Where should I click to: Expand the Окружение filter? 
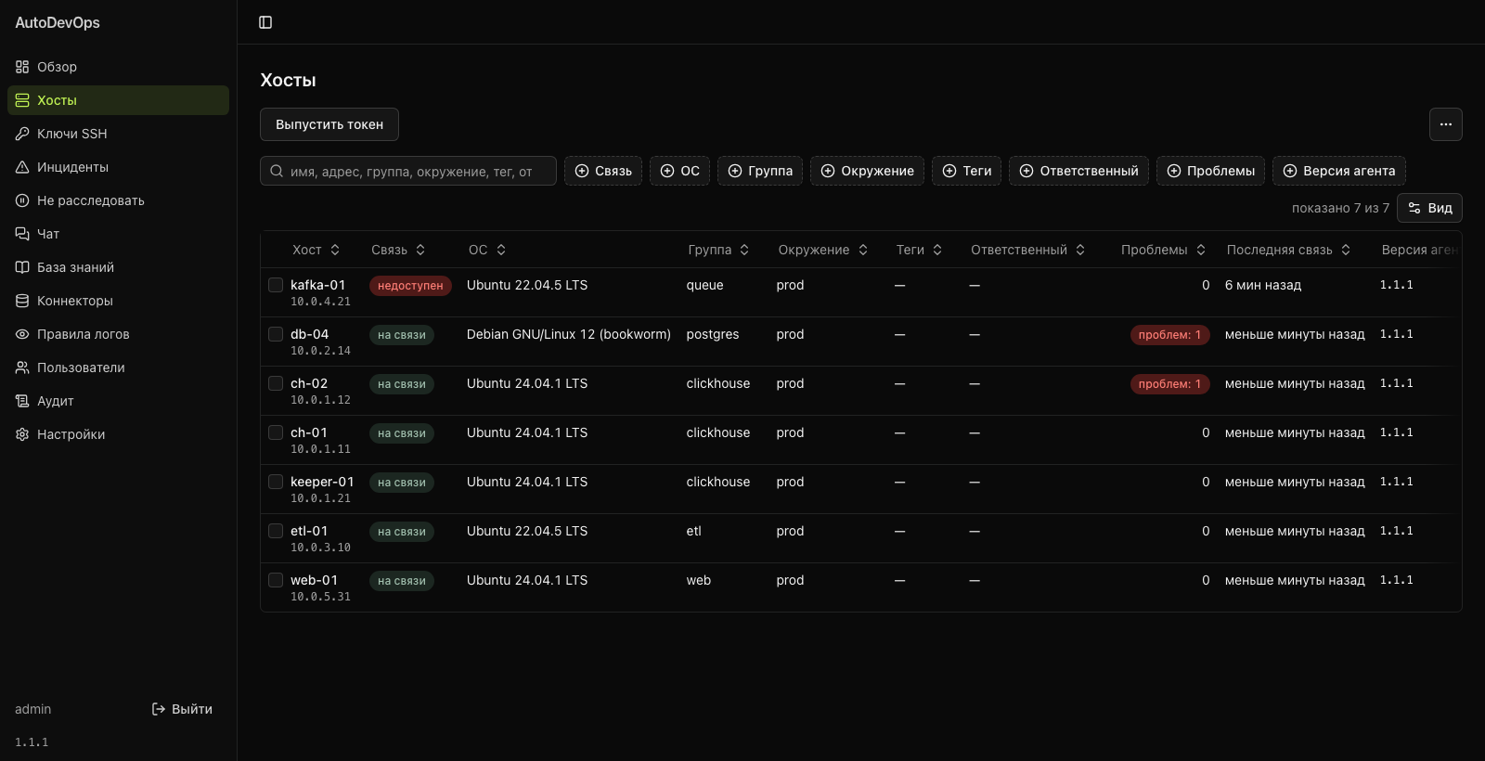click(867, 171)
